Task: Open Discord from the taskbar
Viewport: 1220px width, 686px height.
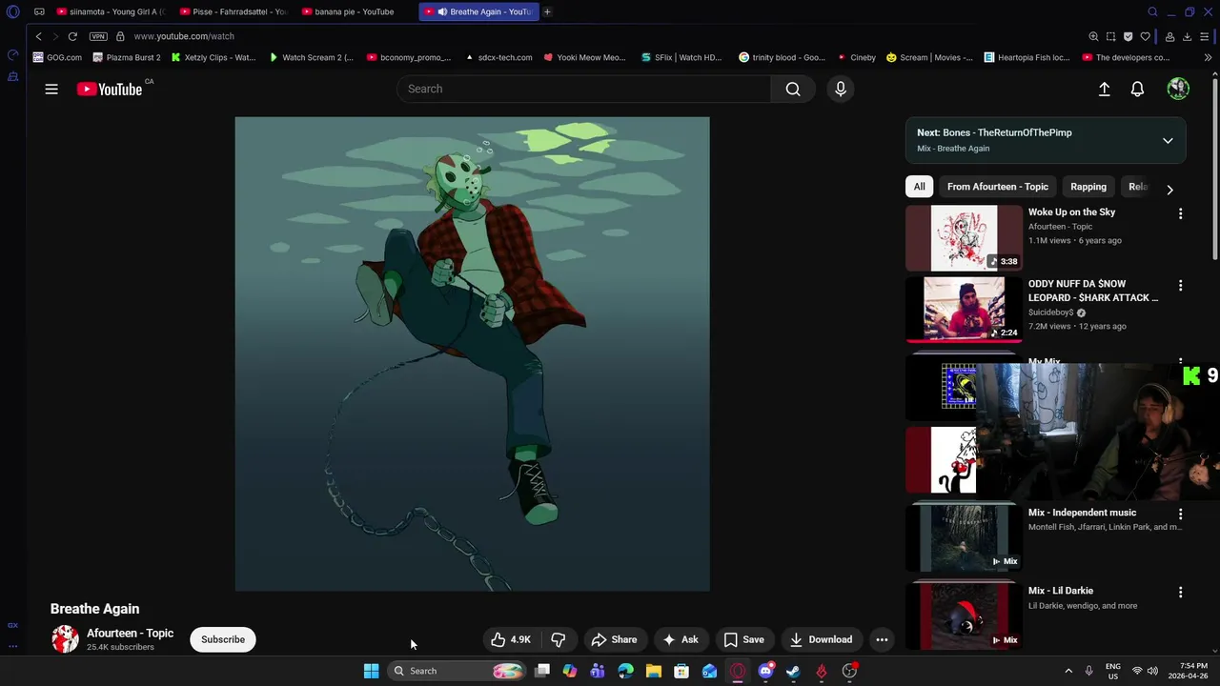Action: [765, 671]
